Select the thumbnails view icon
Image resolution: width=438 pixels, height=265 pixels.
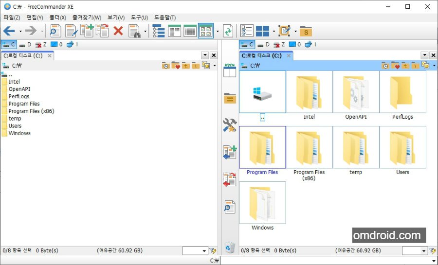pyautogui.click(x=206, y=31)
